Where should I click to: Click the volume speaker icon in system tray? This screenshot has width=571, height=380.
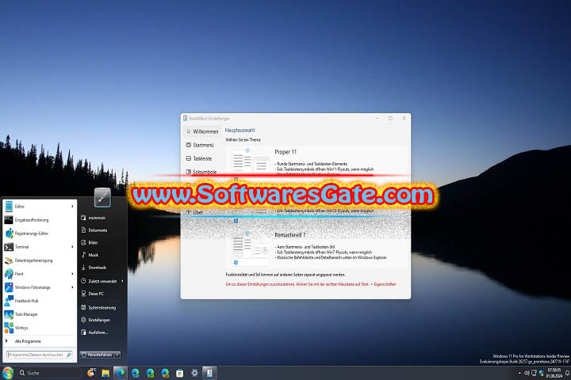click(527, 373)
